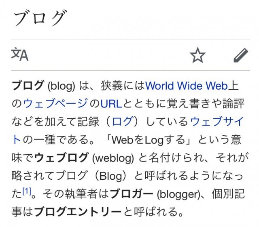Click the bold ブログエントリー term
The width and height of the screenshot is (259, 227).
pos(78,211)
